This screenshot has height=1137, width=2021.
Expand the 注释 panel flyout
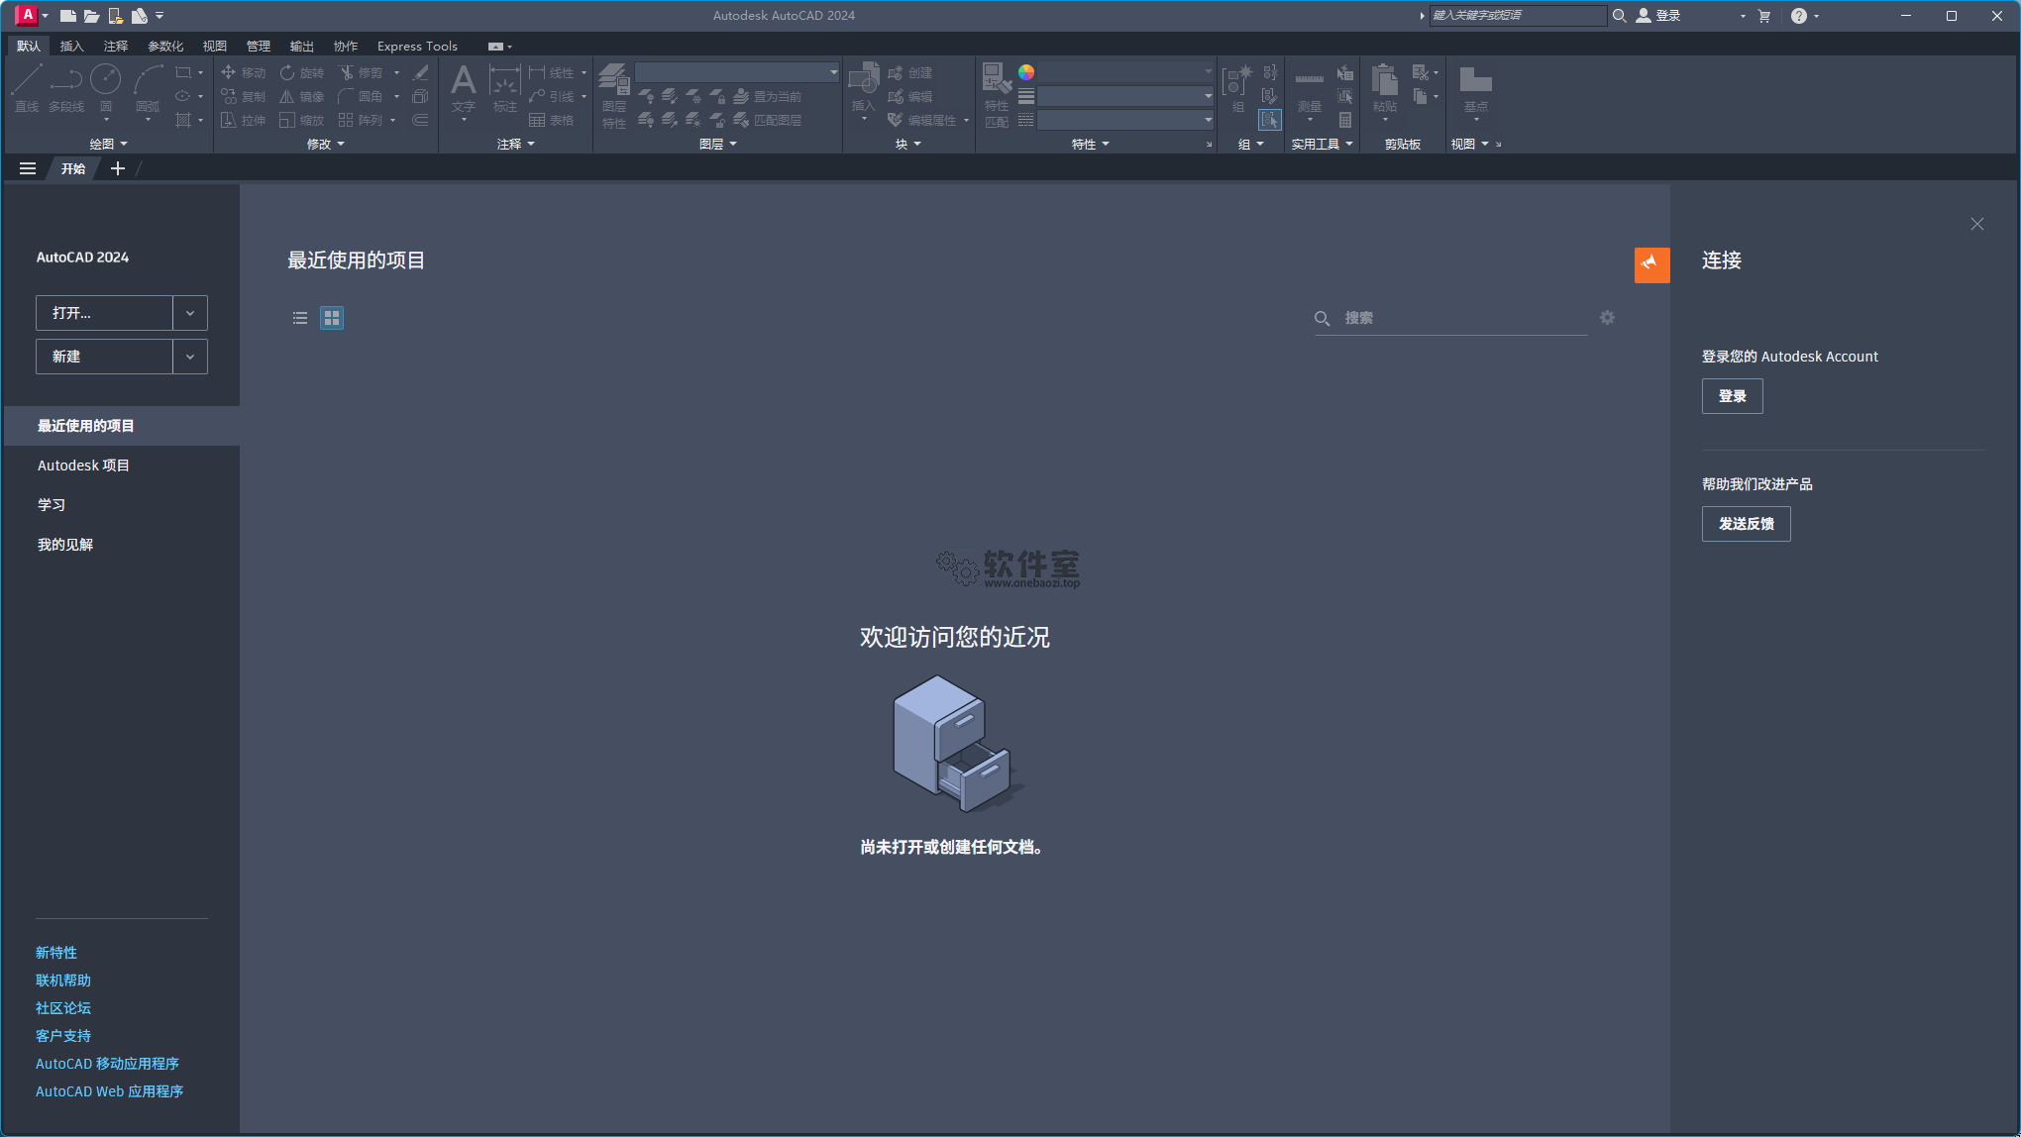point(516,144)
